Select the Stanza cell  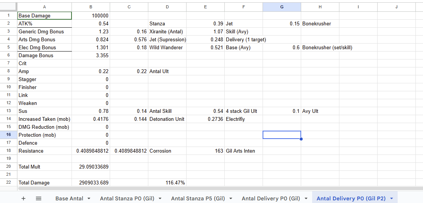[x=167, y=24]
